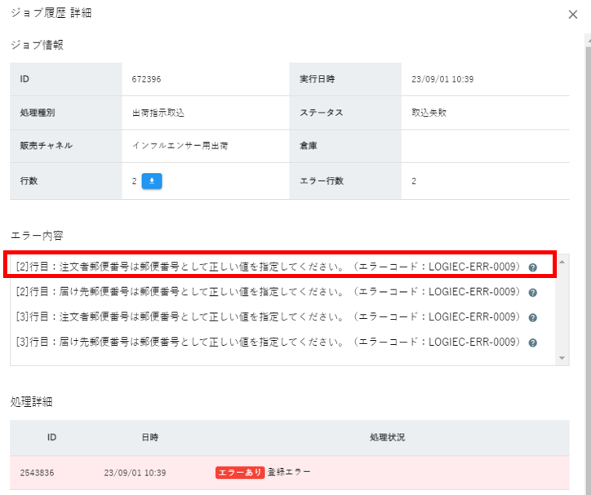Open help icon for [3]行目 注文者郵便番号 error

[532, 317]
